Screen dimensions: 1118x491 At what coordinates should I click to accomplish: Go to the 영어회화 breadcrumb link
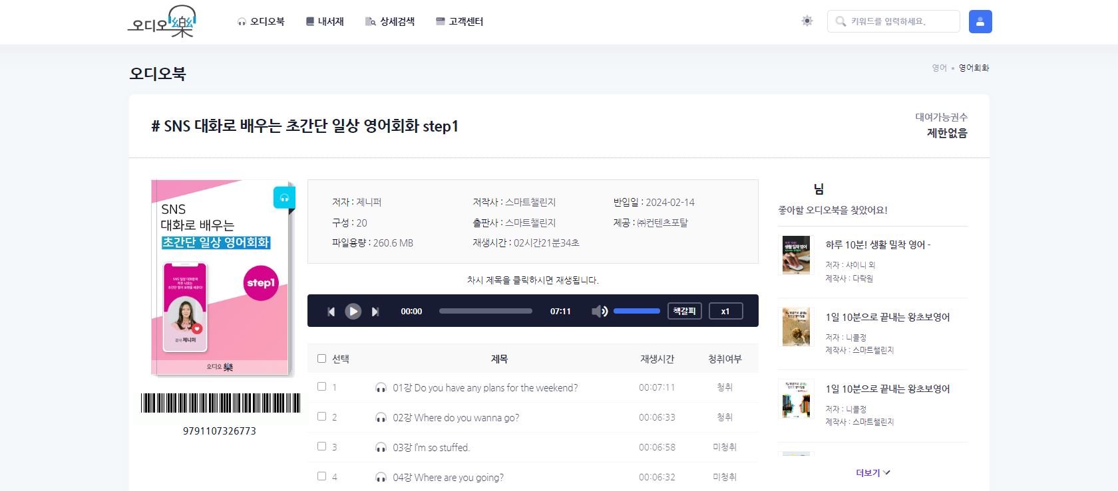click(x=974, y=68)
